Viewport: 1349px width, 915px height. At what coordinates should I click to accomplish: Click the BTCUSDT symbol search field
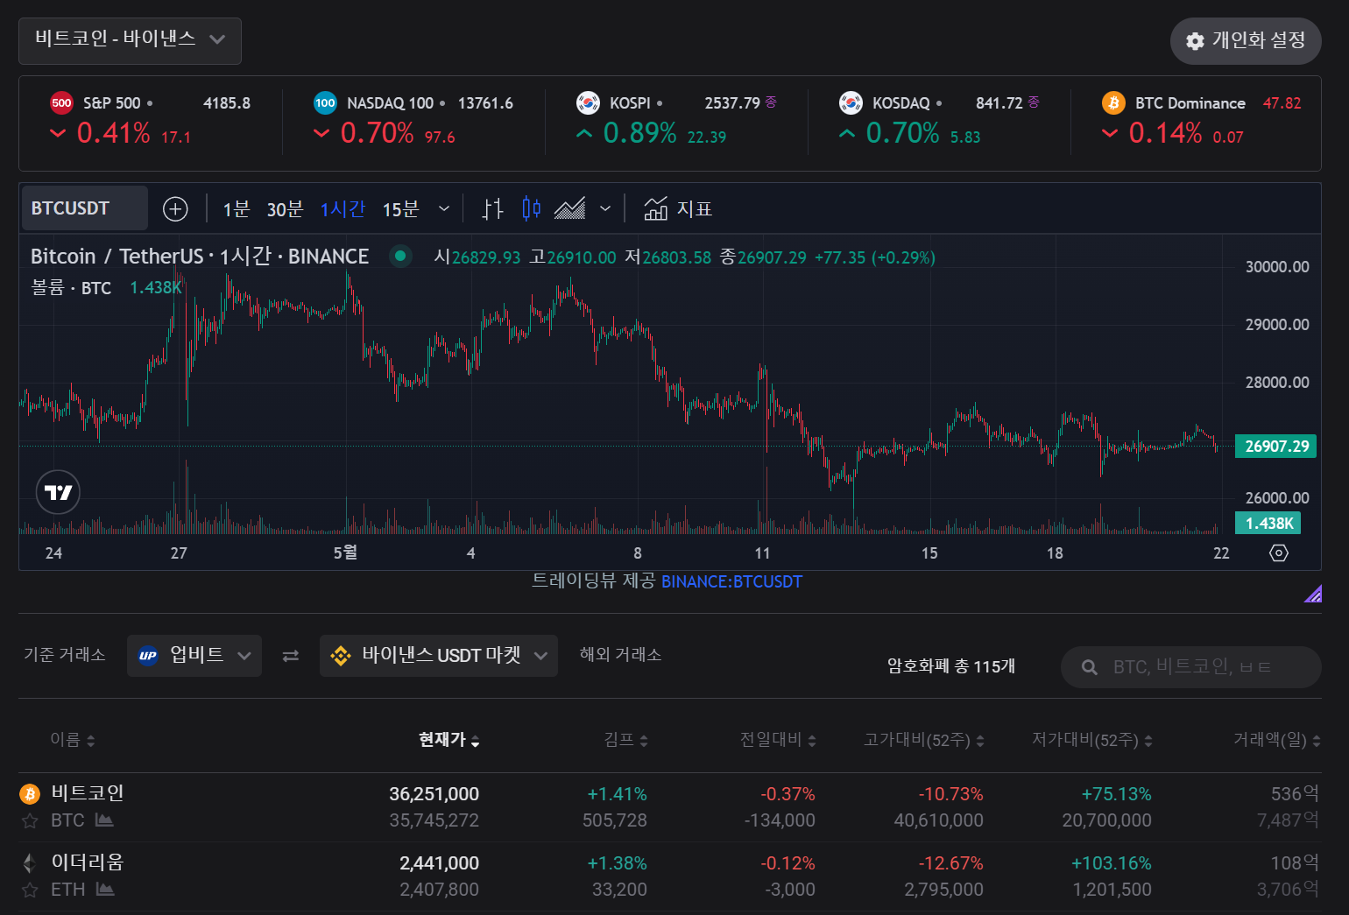(x=84, y=208)
